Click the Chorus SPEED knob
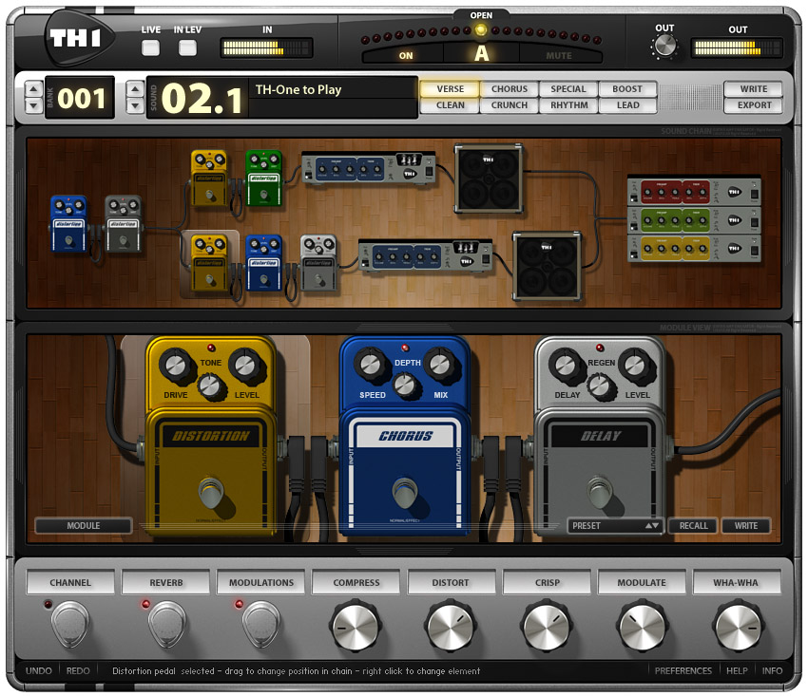Screen dimensions: 808x696 coord(370,366)
